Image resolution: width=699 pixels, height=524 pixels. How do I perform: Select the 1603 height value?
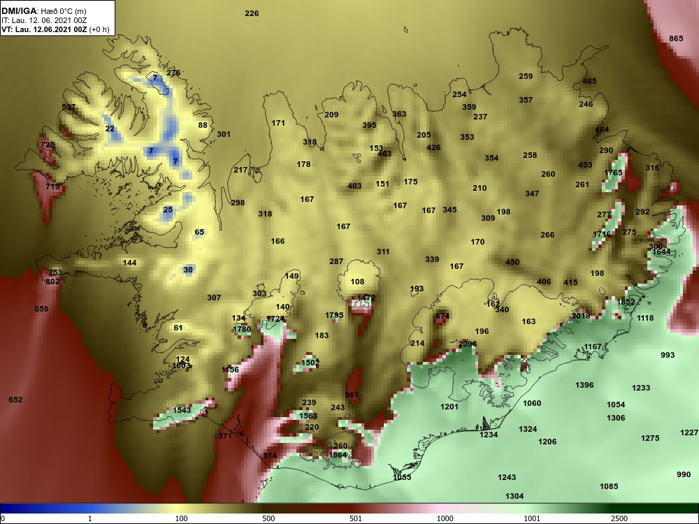coord(182,365)
